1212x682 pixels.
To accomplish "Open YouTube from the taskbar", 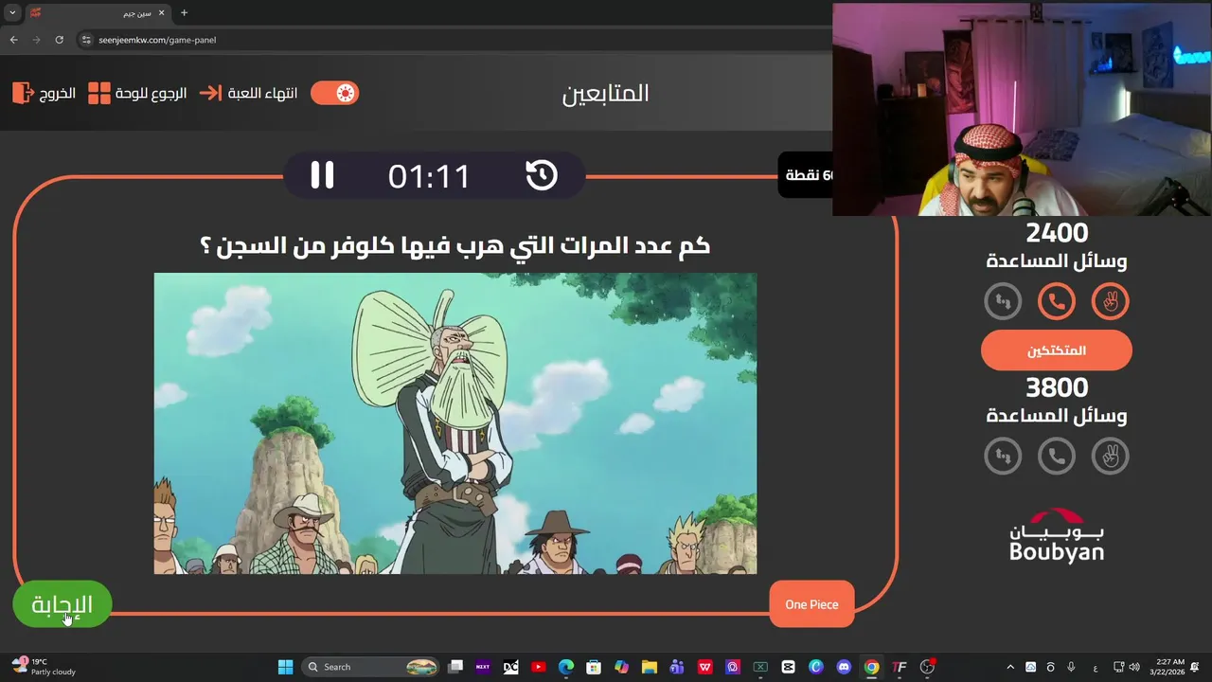I will (539, 667).
